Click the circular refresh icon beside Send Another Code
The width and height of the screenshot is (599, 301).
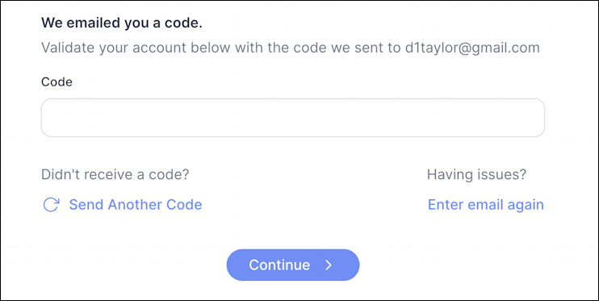(x=51, y=205)
